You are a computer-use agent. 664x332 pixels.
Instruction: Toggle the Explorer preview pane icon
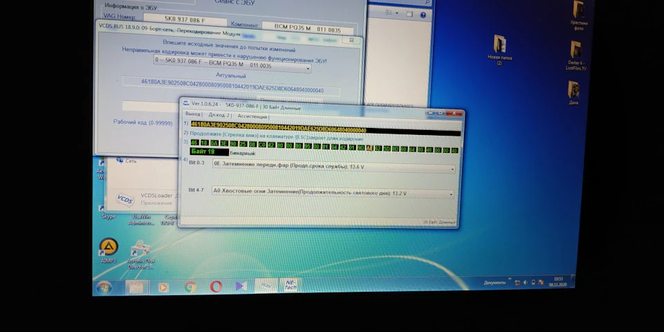[x=409, y=14]
